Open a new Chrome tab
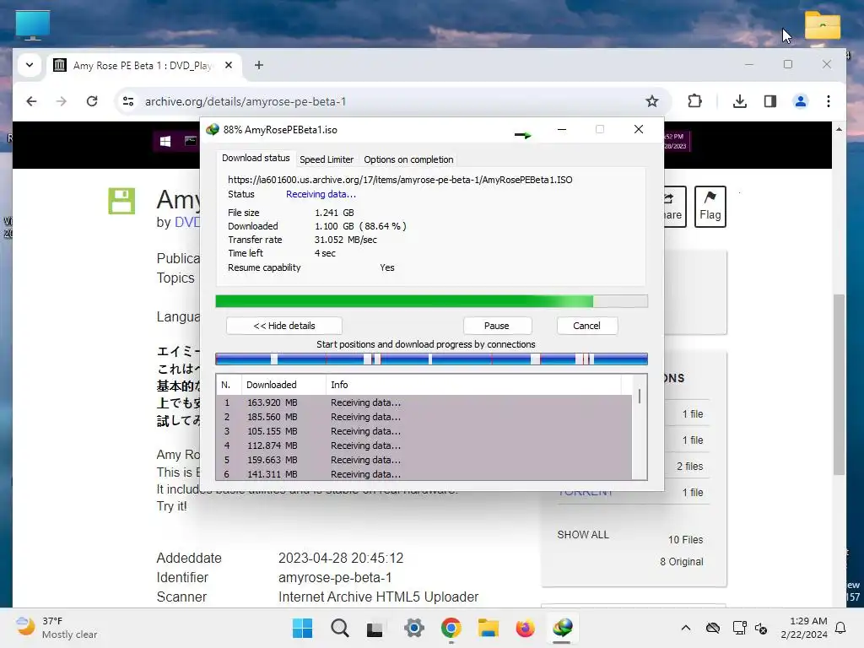This screenshot has width=864, height=648. [258, 65]
